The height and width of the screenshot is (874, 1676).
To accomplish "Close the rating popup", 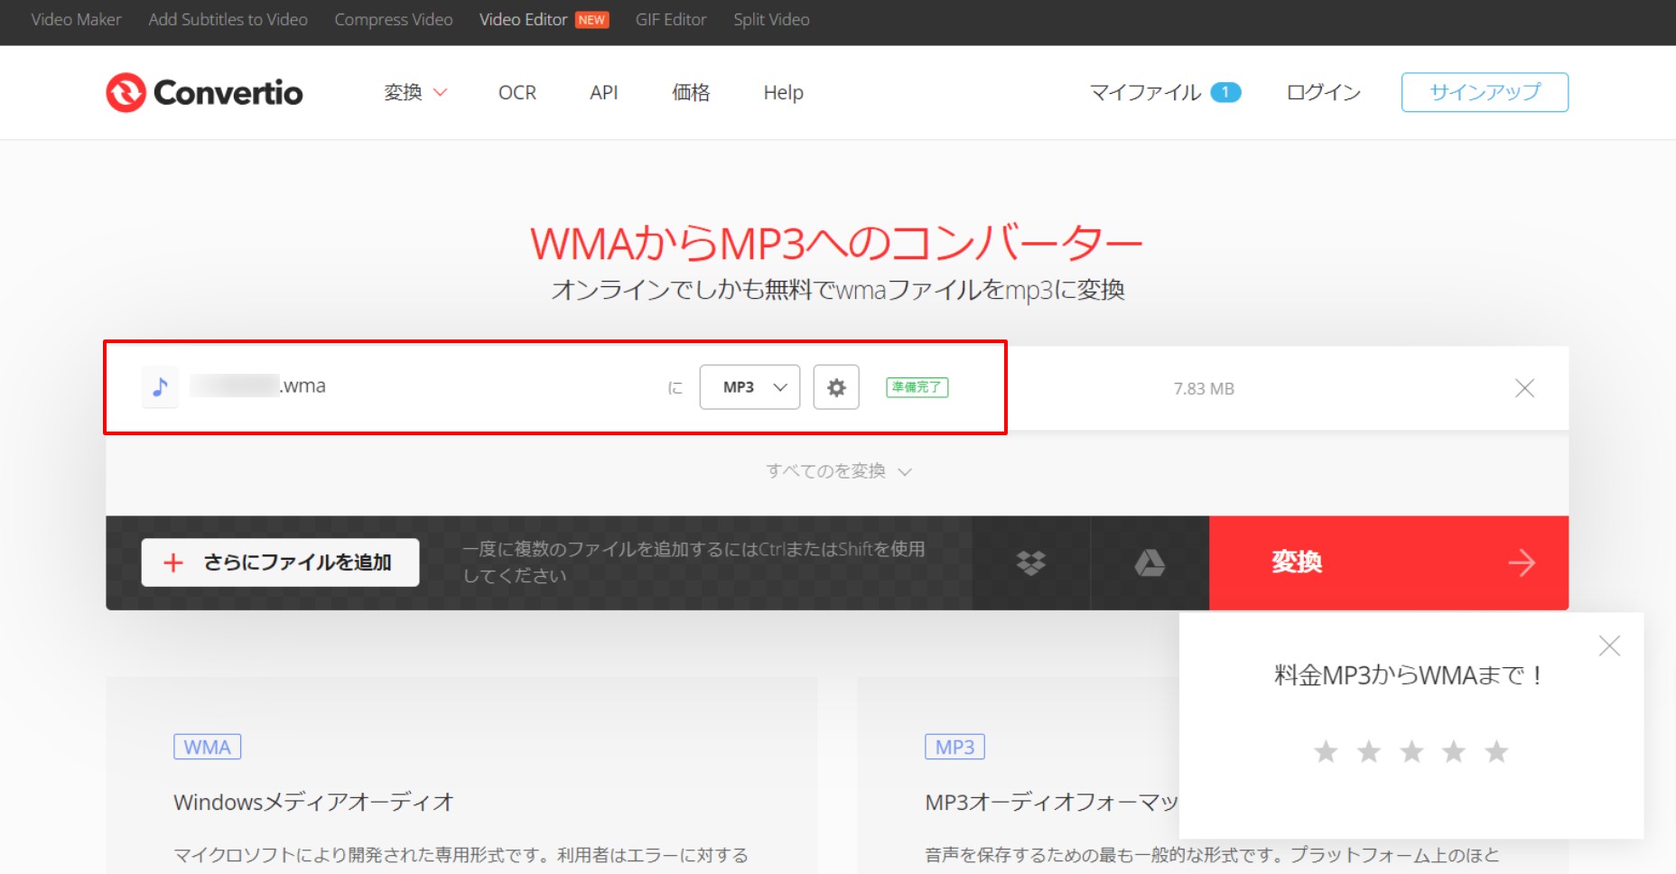I will tap(1609, 646).
